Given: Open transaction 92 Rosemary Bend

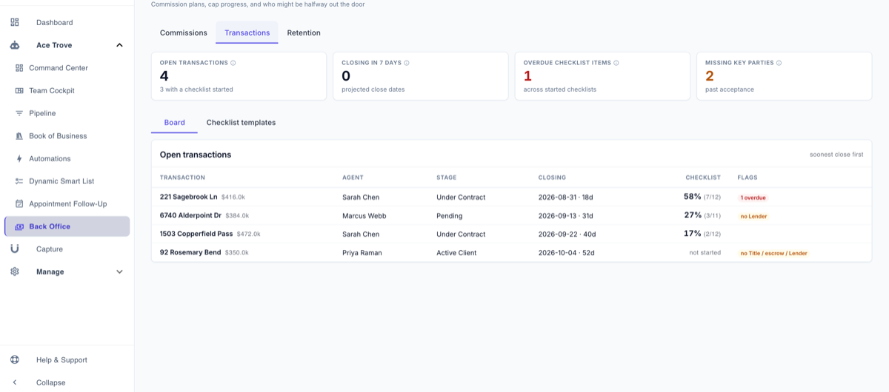Looking at the screenshot, I should pos(190,252).
